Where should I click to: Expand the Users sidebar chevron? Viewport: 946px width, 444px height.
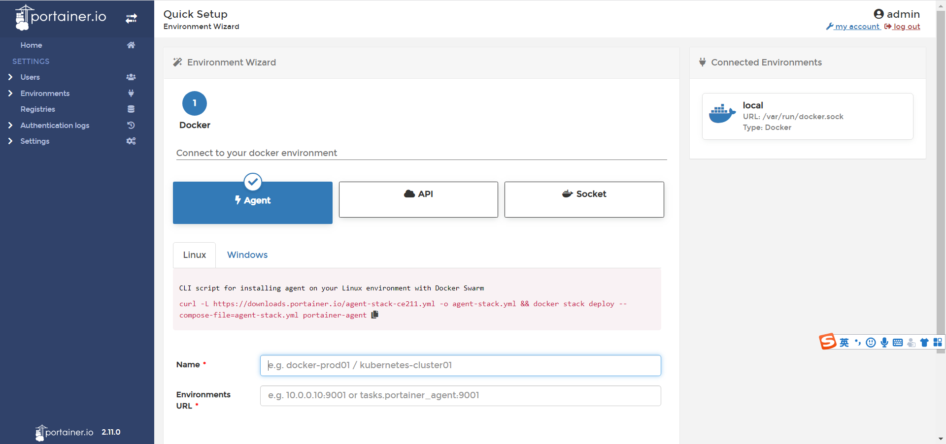[x=10, y=77]
